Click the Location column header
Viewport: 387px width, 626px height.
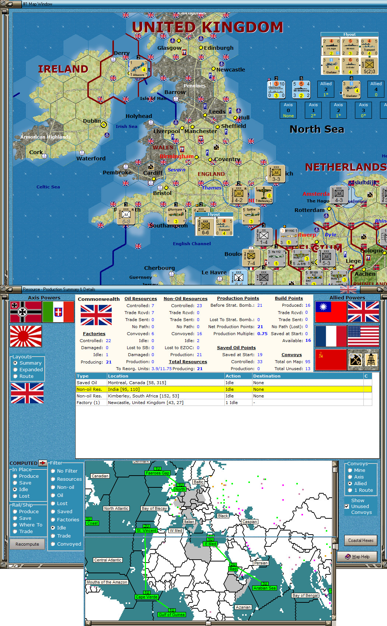click(x=165, y=376)
